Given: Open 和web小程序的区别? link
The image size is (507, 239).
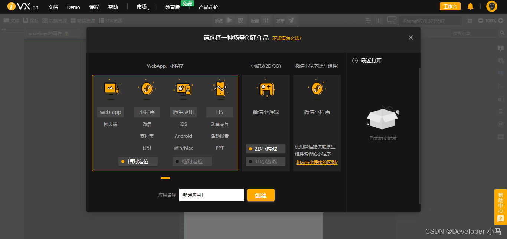Looking at the screenshot, I should click(x=317, y=163).
